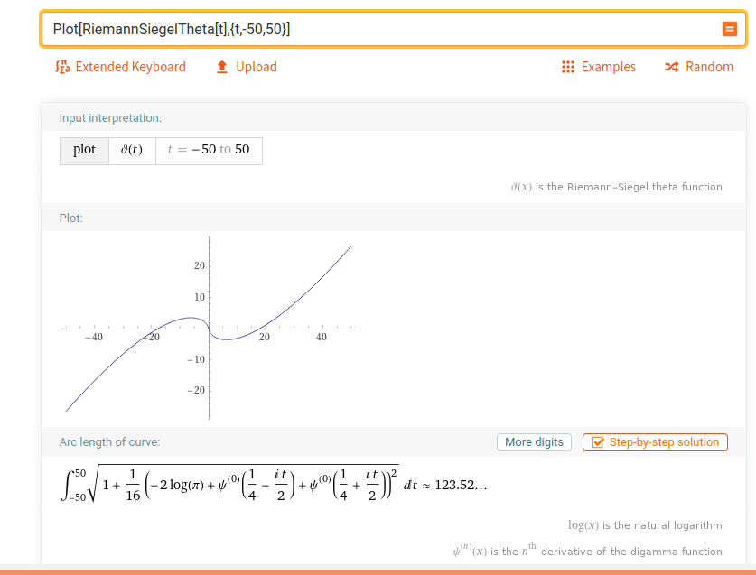Click the theta(t) cell in input interpretation
The height and width of the screenshot is (575, 756).
[132, 150]
